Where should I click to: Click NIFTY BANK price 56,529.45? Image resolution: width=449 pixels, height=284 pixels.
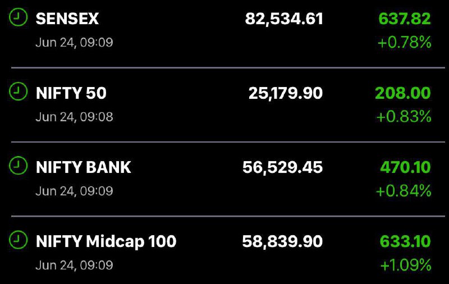coord(283,167)
